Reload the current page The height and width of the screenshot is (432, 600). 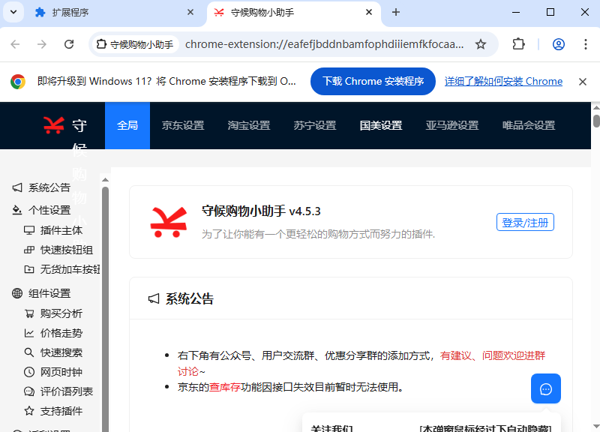point(69,44)
